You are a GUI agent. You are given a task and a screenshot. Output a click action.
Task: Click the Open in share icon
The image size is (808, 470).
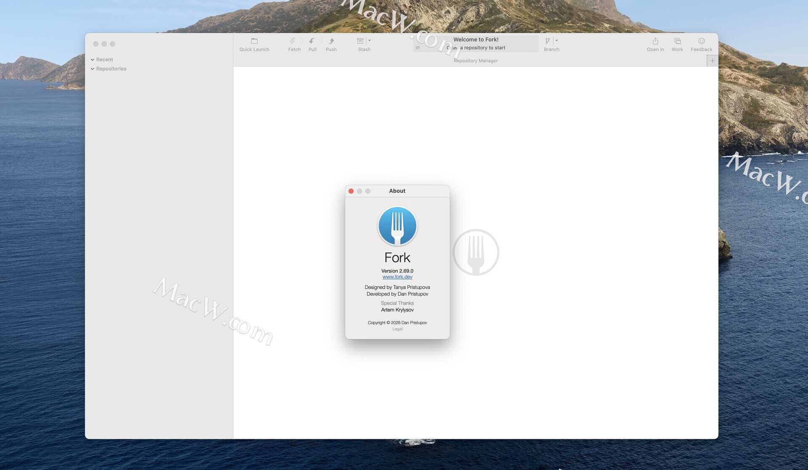pos(655,41)
